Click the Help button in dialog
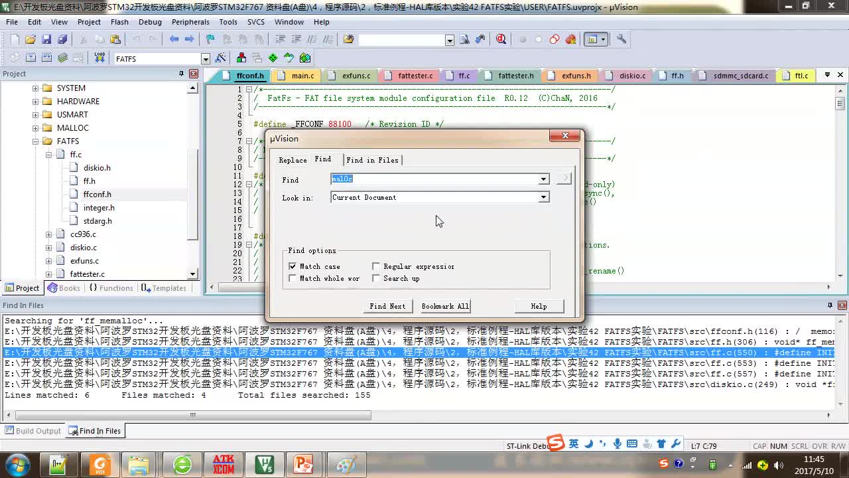 [x=539, y=306]
